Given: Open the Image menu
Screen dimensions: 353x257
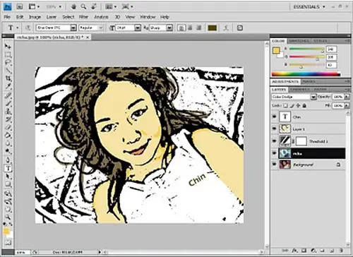Looking at the screenshot, I should 35,17.
